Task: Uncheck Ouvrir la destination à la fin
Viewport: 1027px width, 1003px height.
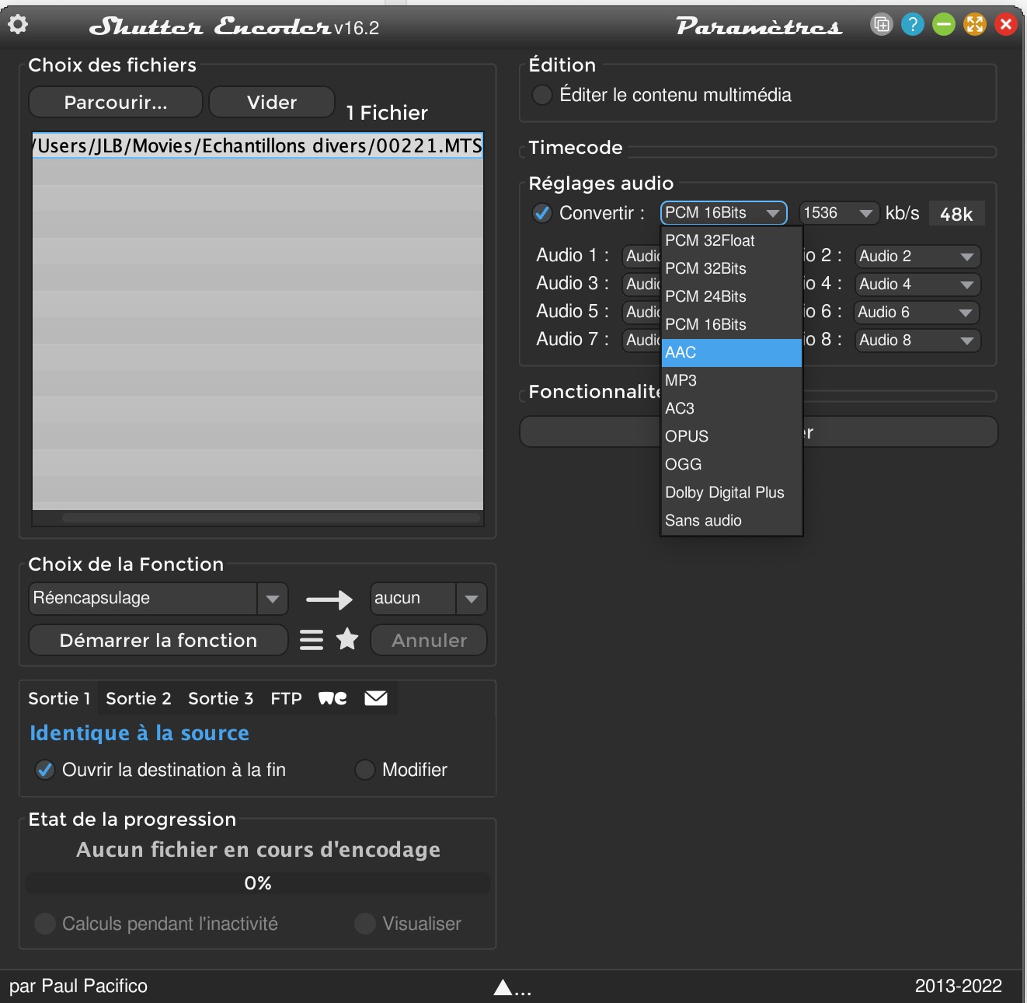Action: pos(45,770)
